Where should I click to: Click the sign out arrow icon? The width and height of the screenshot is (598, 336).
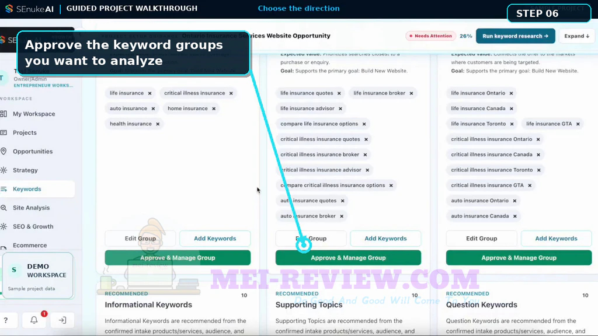pyautogui.click(x=62, y=320)
